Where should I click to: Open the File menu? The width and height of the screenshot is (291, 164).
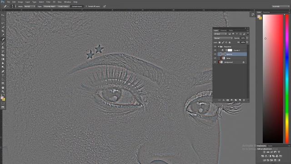pos(8,2)
